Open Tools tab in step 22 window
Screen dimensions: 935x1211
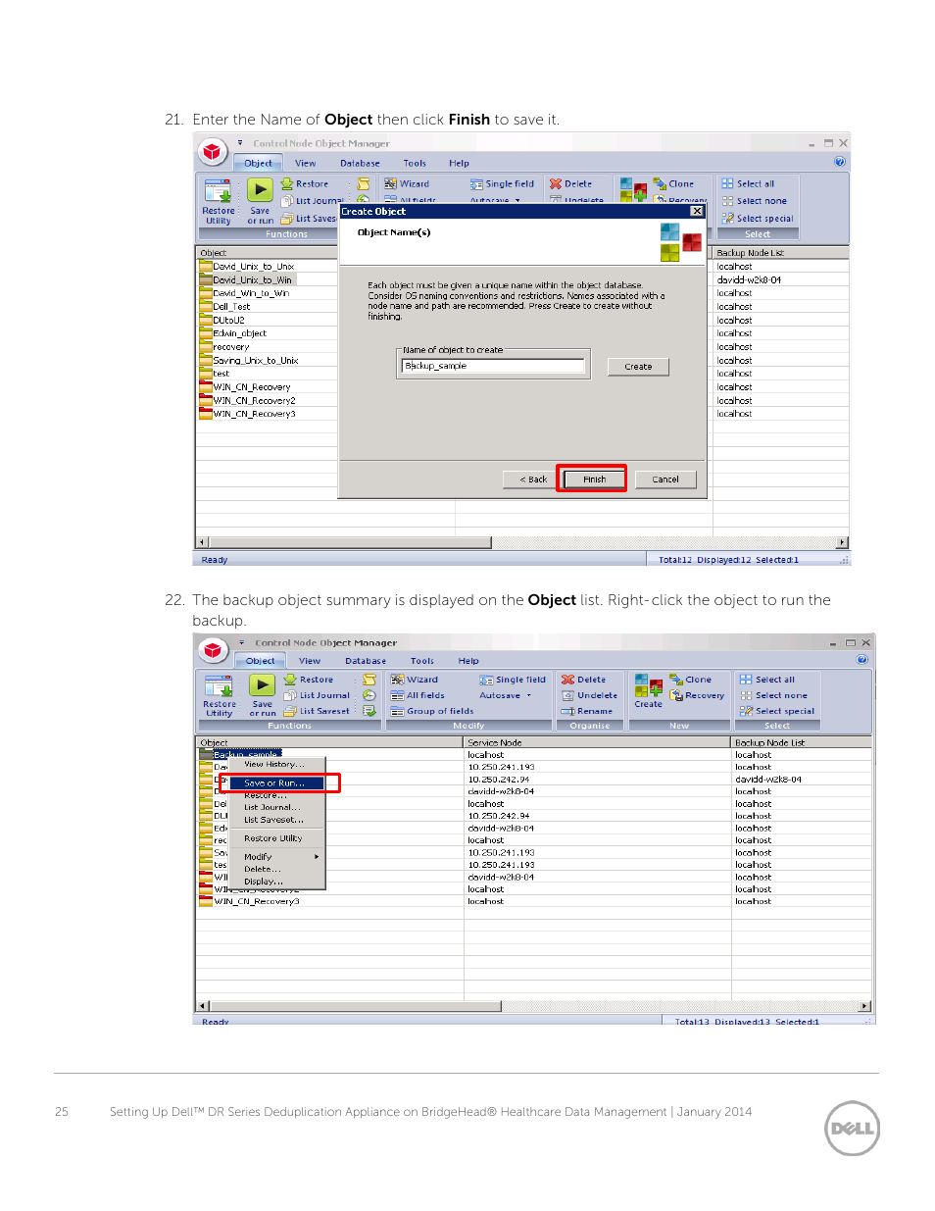pos(422,661)
